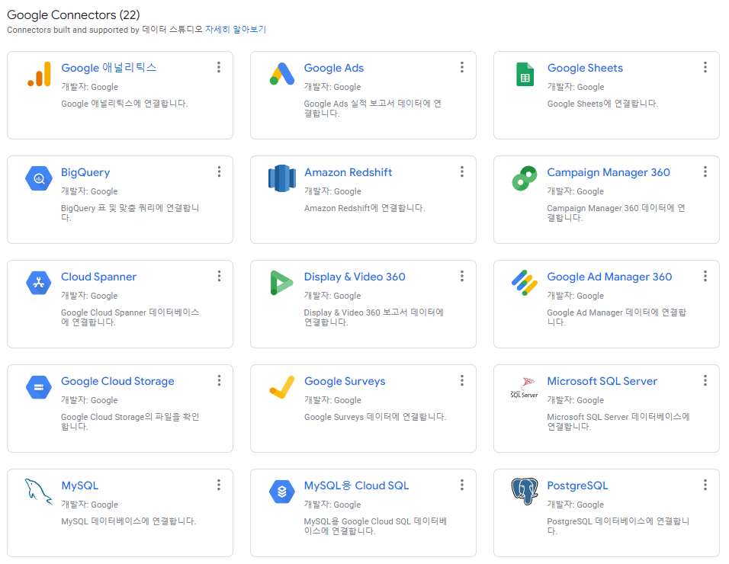Click the Cloud SQL for MySQL icon
The height and width of the screenshot is (564, 729).
281,492
